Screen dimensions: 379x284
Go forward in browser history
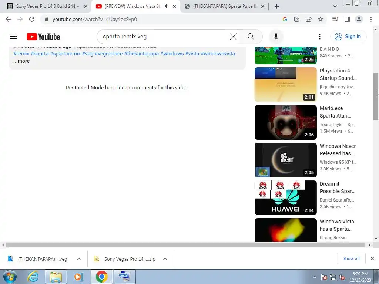20,19
